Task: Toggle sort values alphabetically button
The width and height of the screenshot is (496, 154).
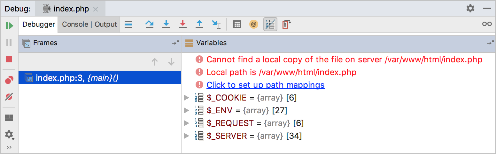Action: tap(270, 24)
